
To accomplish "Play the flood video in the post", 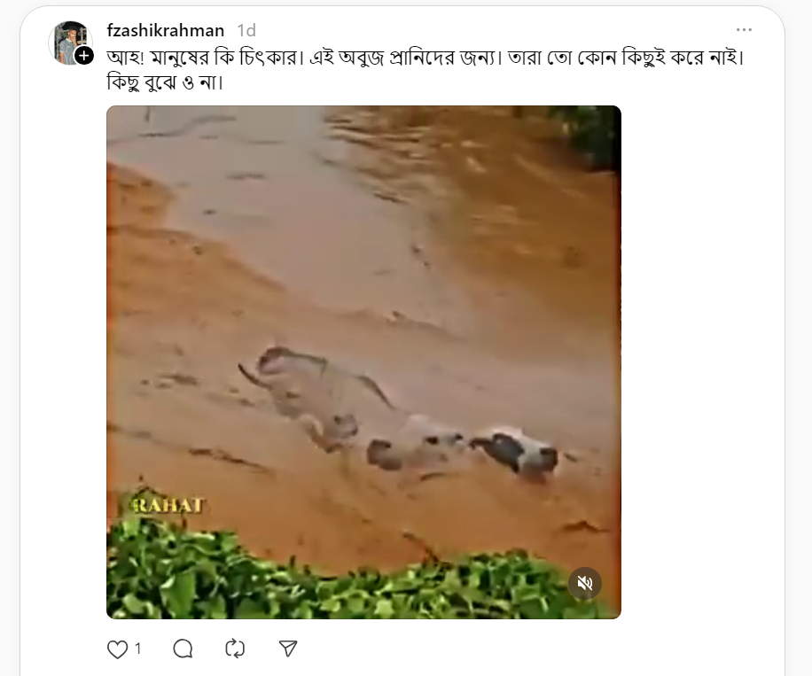I will [x=363, y=361].
